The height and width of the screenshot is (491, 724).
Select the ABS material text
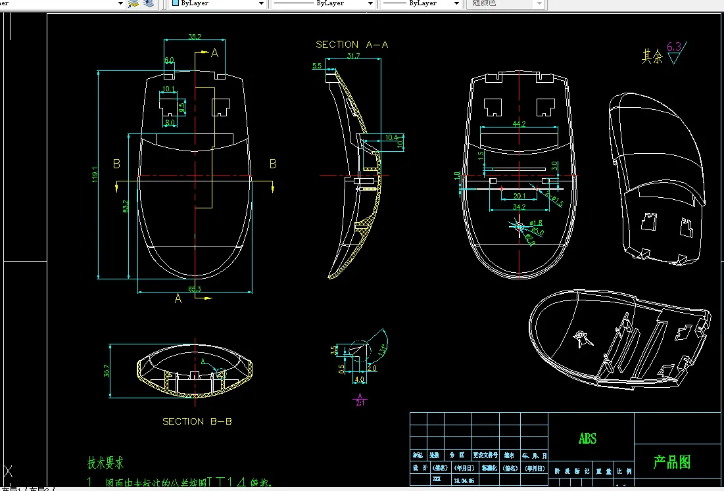pos(587,438)
